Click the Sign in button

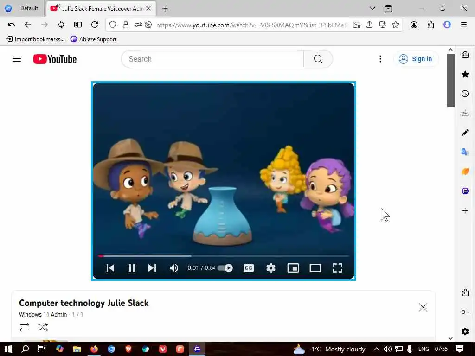[415, 59]
